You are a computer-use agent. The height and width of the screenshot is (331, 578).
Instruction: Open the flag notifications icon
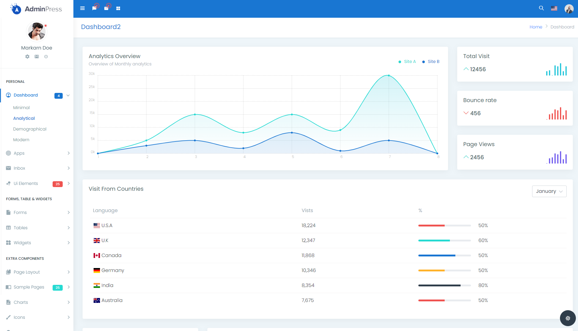pyautogui.click(x=94, y=8)
